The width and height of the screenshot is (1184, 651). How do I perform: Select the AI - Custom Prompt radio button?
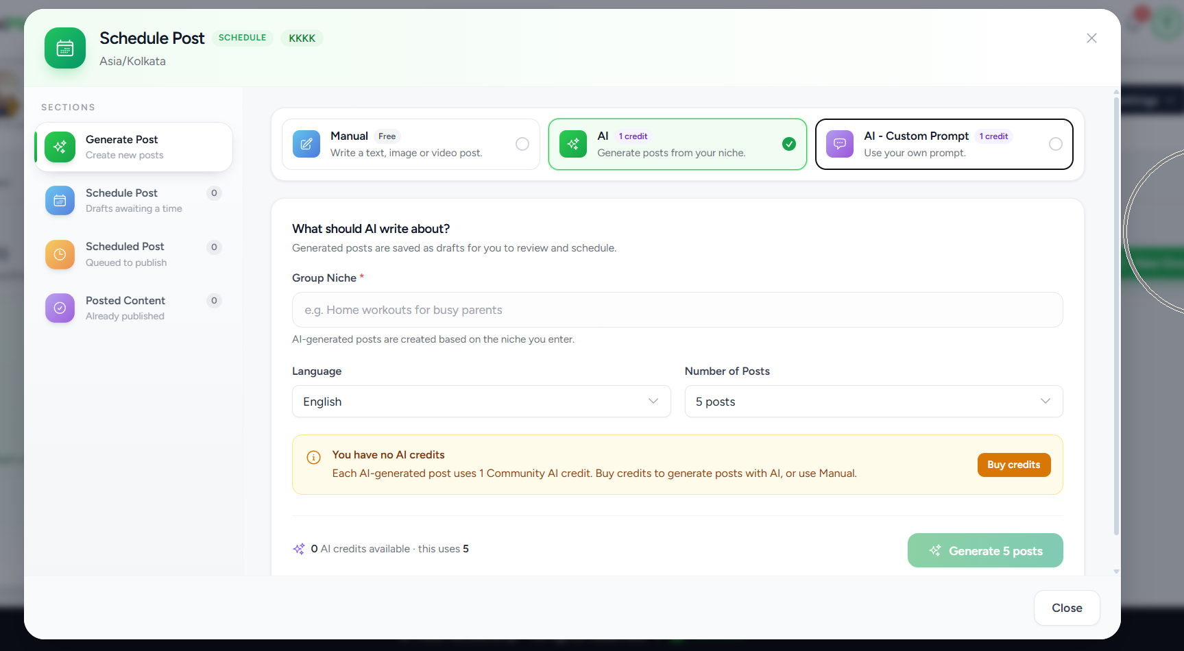1056,144
